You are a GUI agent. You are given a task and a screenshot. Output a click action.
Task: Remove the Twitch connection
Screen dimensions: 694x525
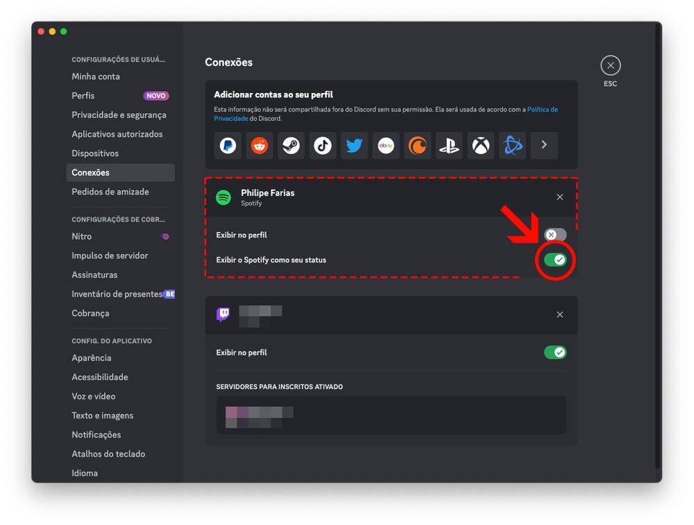pos(560,315)
